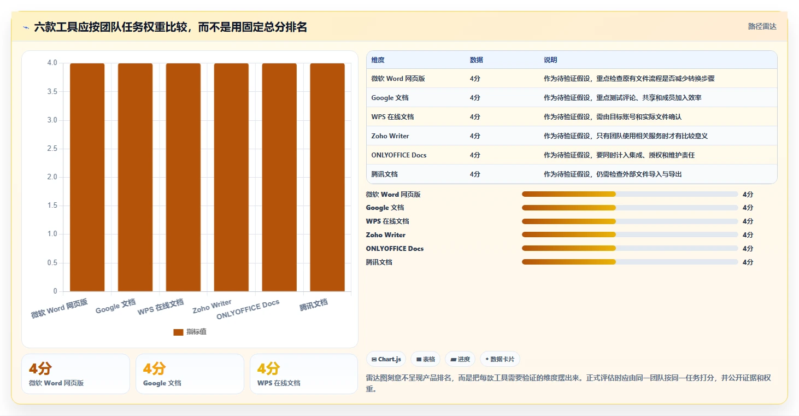This screenshot has width=799, height=416.
Task: Click the 数据卡片 tag chip
Action: pos(500,359)
